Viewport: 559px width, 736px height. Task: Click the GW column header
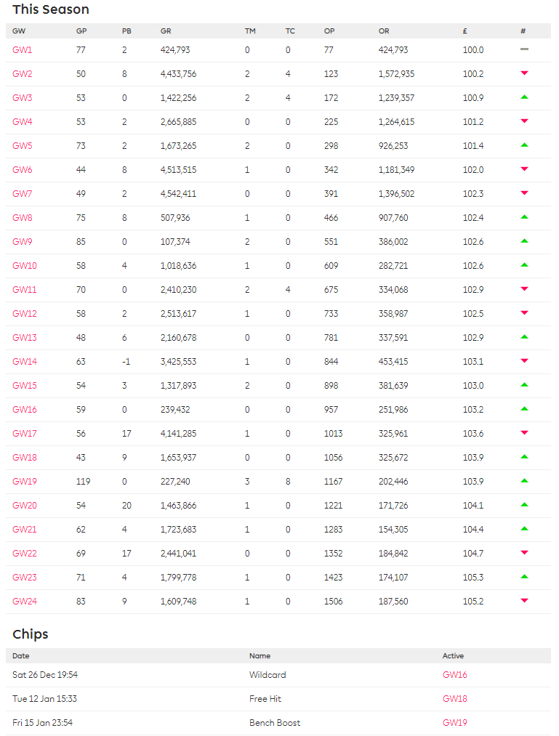(17, 31)
